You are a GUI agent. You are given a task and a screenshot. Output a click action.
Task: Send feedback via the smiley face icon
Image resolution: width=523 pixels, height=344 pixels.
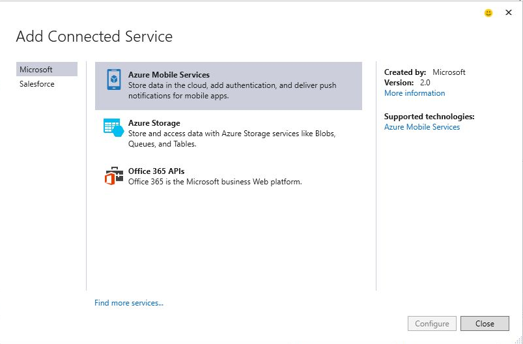(x=488, y=13)
